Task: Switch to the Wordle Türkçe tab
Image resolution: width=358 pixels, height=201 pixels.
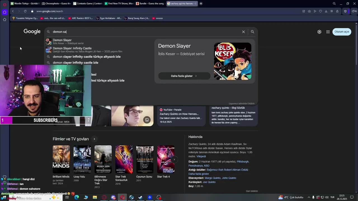Action: click(25, 4)
